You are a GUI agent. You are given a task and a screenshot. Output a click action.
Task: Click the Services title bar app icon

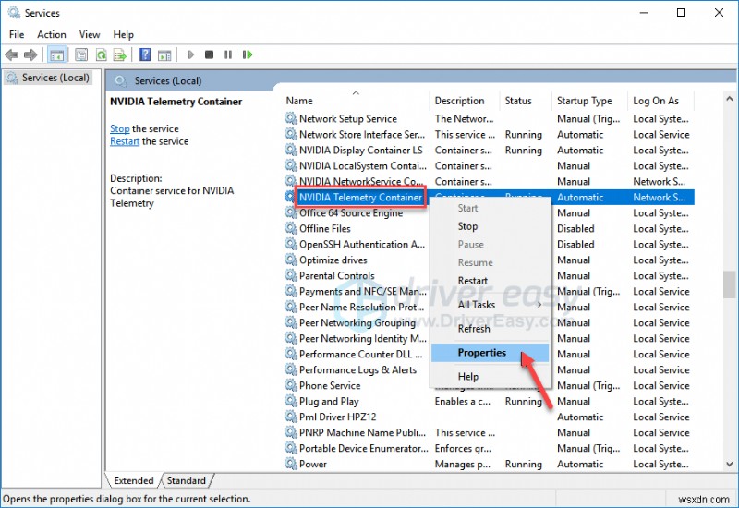[x=14, y=13]
